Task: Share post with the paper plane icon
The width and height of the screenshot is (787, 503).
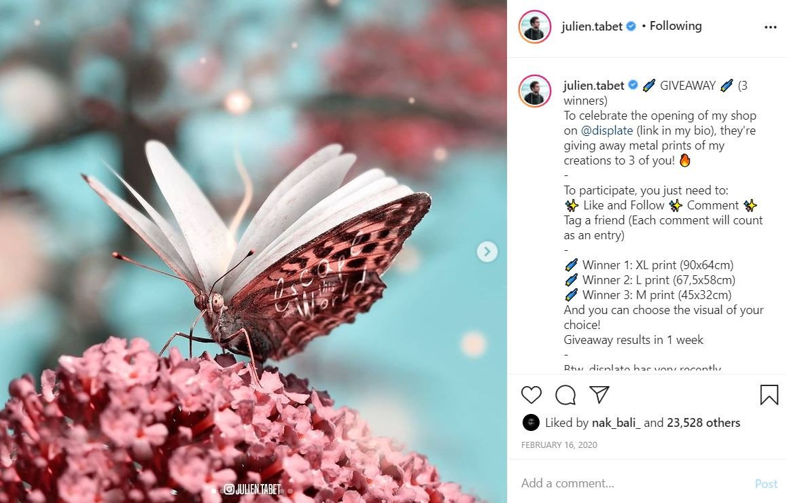Action: (x=599, y=394)
